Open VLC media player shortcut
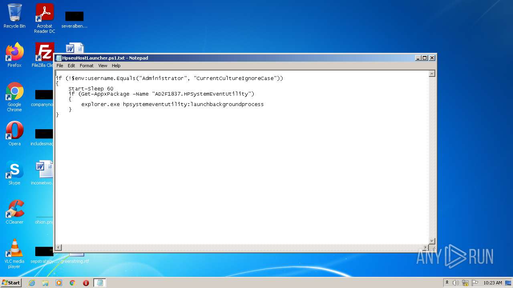 click(14, 254)
